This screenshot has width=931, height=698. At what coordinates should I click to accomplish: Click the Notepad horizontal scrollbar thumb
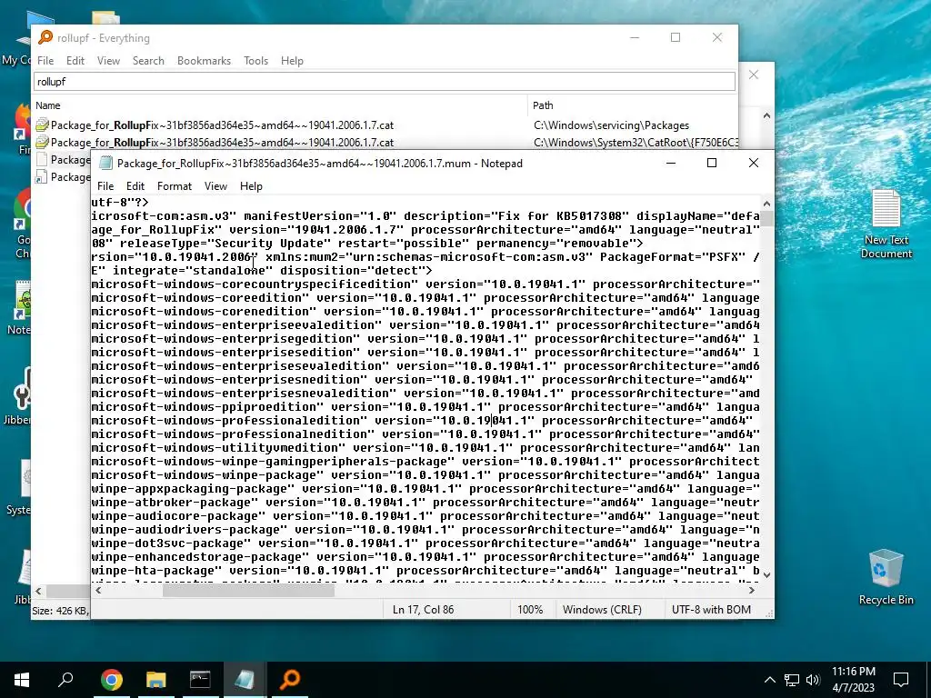click(248, 591)
